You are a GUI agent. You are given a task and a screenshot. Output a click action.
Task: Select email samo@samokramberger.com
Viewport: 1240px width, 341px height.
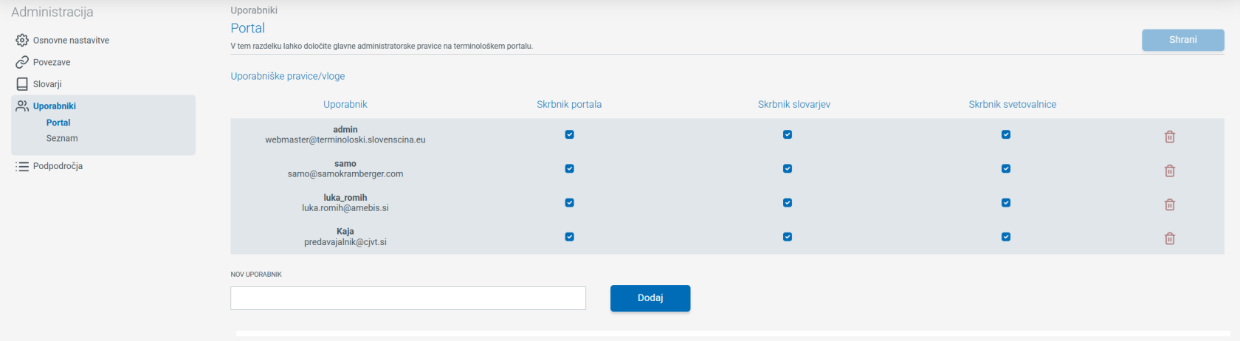pos(345,174)
